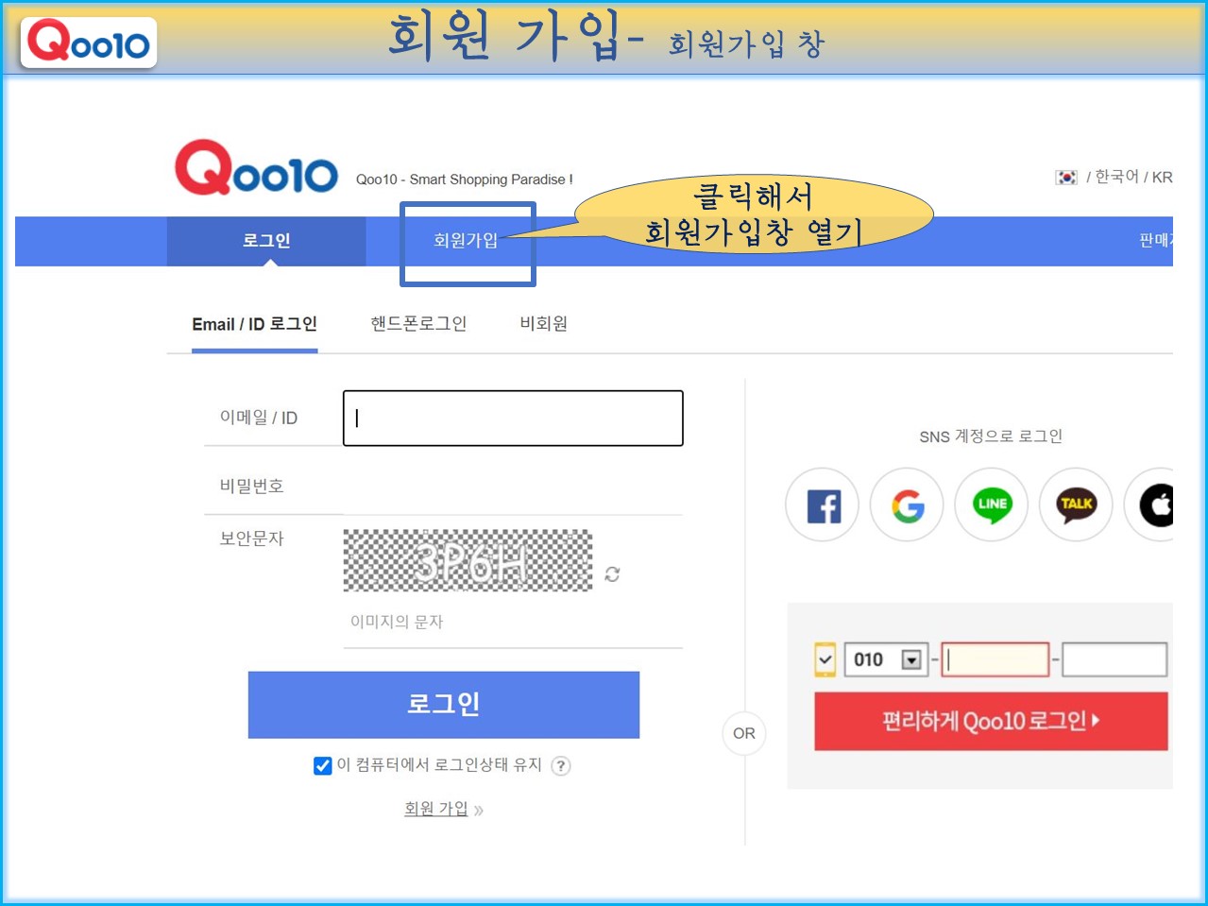Focus the 이미지의 문자 captcha input
Screen dimensions: 1208x906
coord(513,622)
